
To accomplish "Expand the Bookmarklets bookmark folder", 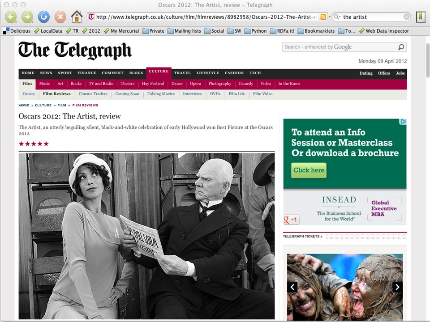I will click(316, 31).
